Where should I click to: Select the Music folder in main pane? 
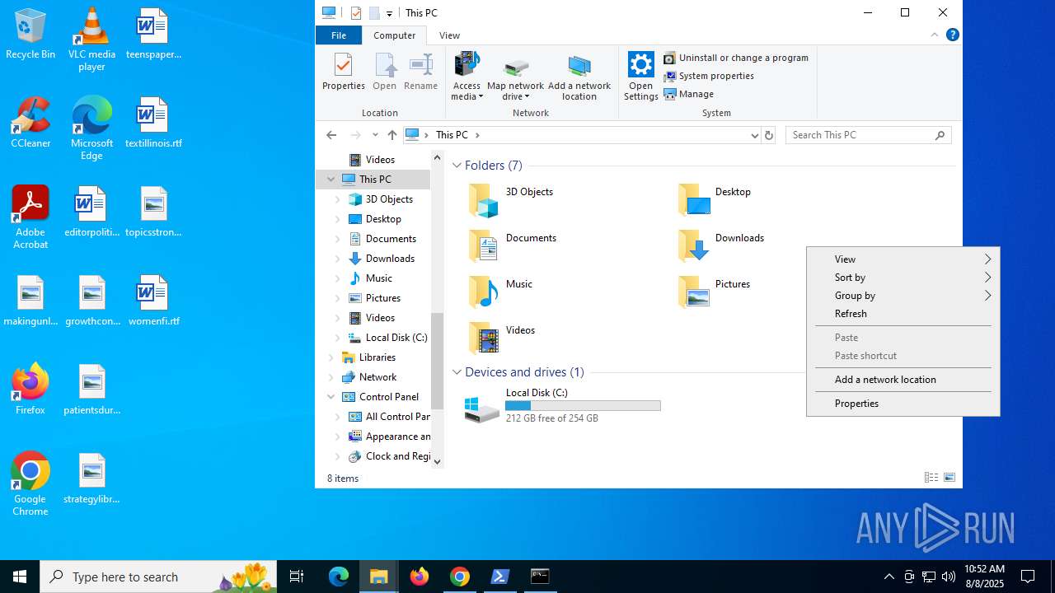[x=500, y=292]
